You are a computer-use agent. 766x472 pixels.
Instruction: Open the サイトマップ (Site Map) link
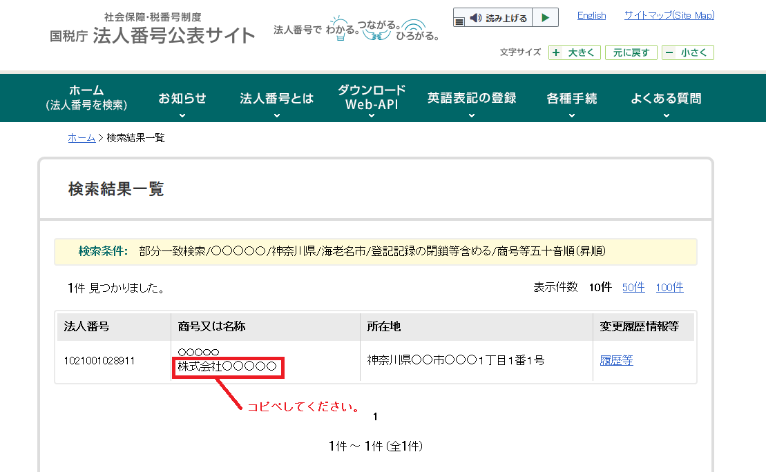668,15
